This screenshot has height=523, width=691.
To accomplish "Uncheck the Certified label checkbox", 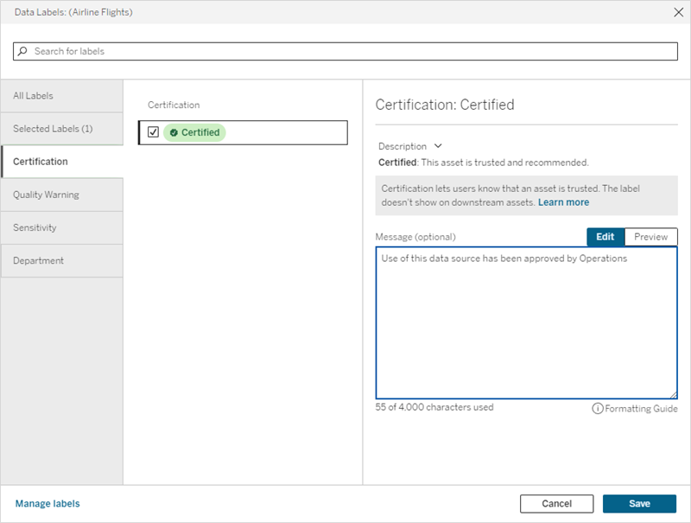I will click(154, 132).
